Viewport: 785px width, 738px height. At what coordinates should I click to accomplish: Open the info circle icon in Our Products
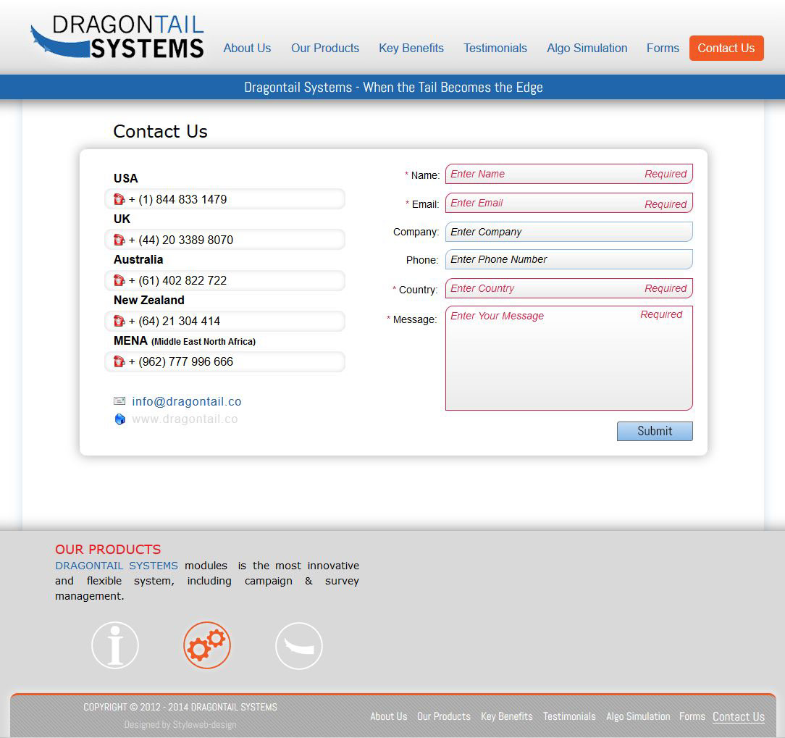click(x=115, y=645)
